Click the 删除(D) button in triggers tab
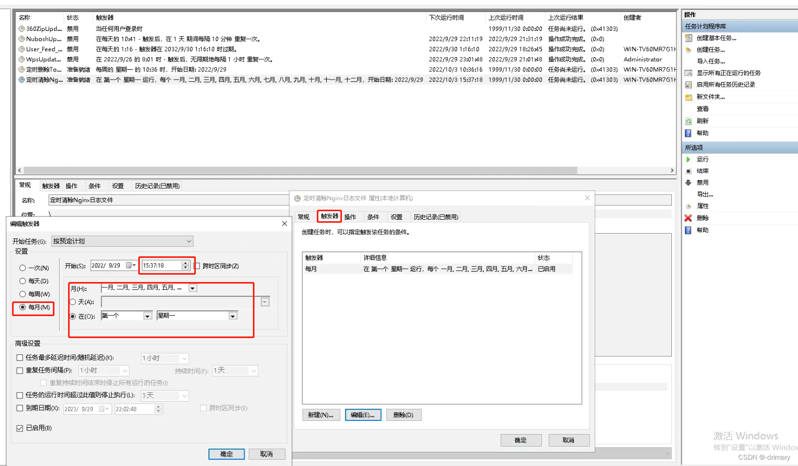Viewport: 798px width, 466px height. click(x=404, y=415)
